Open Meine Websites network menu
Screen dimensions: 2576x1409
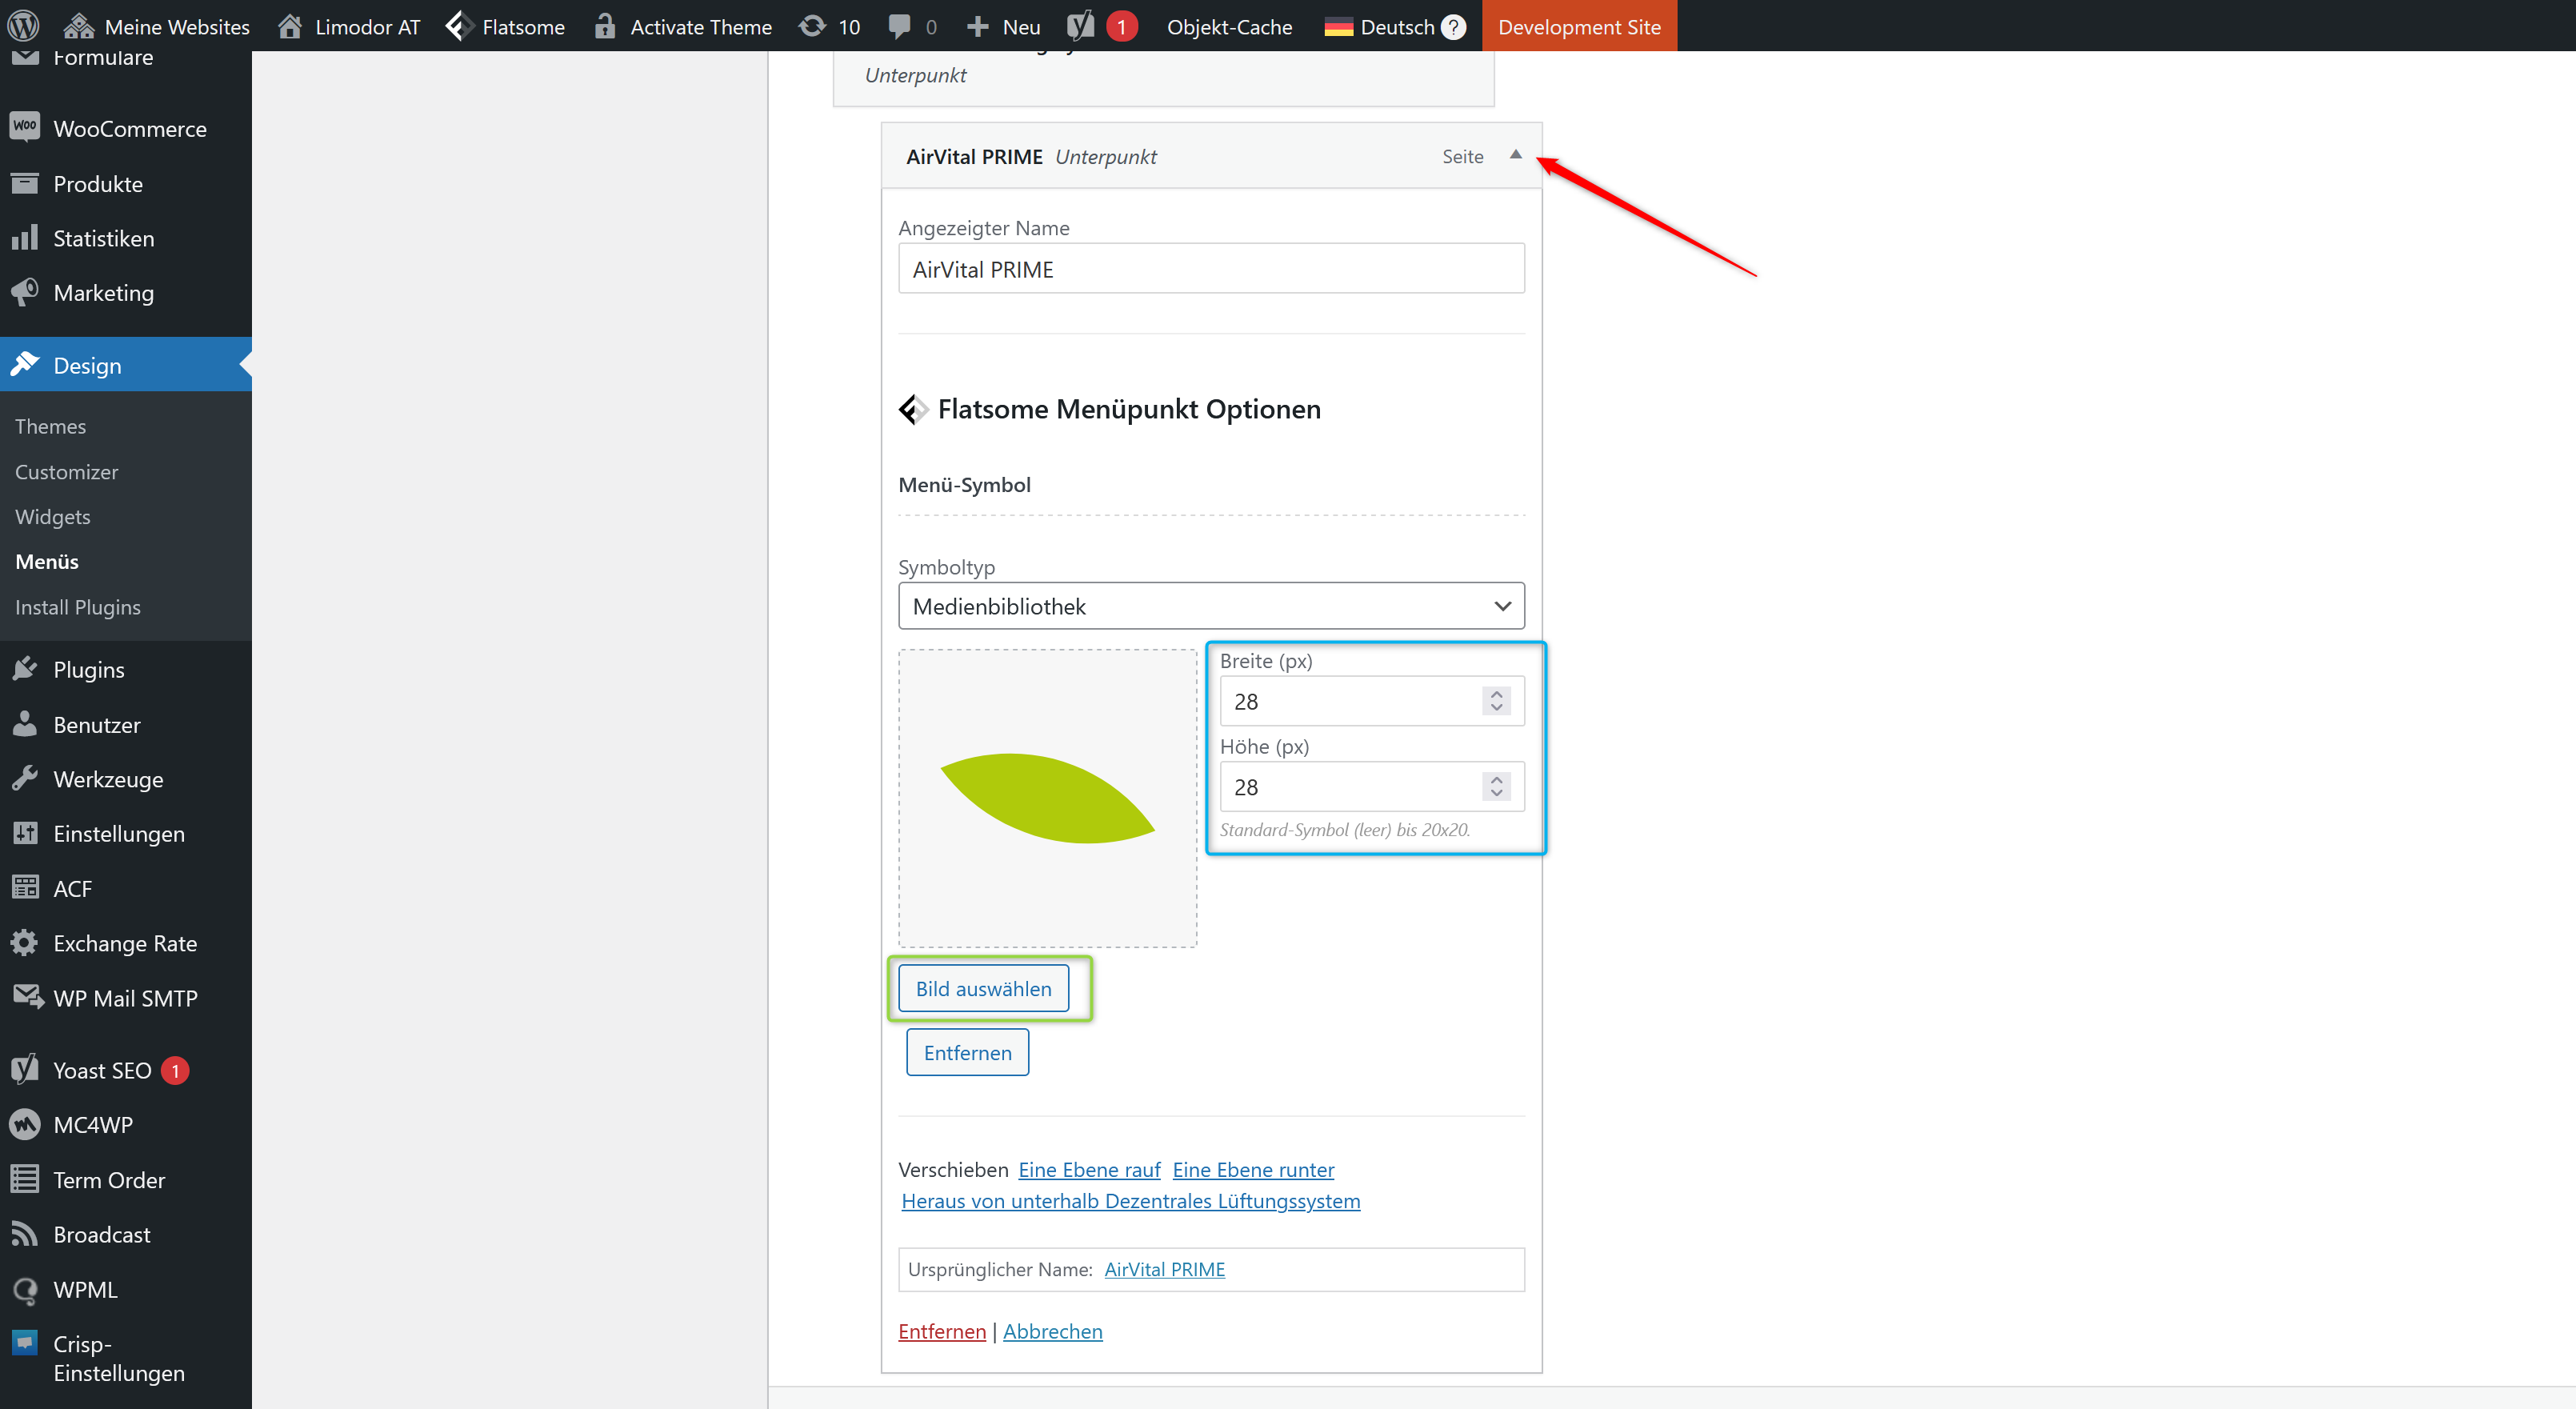point(156,27)
